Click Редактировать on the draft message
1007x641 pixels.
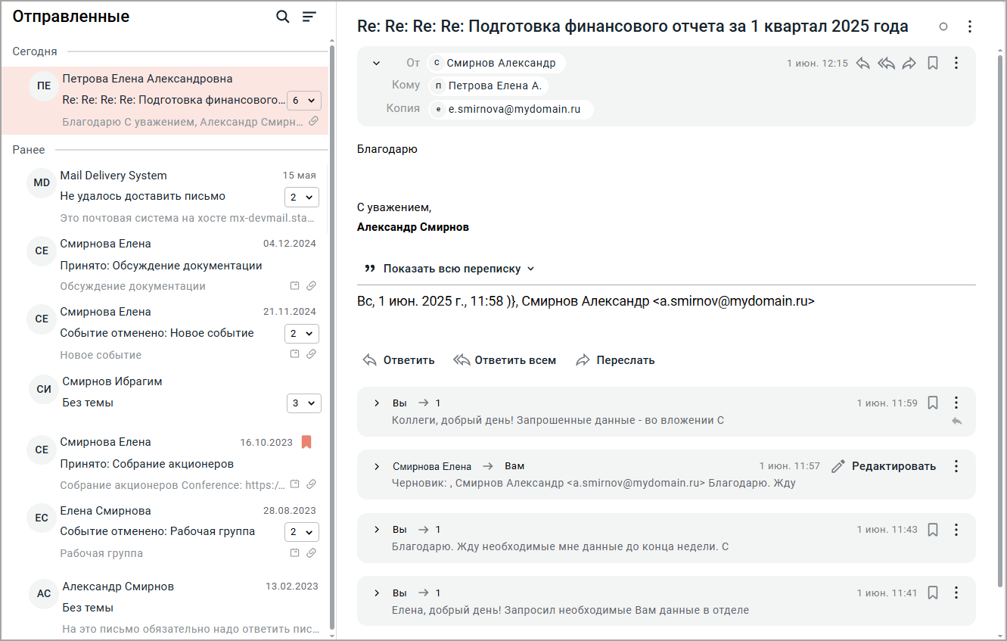[884, 466]
